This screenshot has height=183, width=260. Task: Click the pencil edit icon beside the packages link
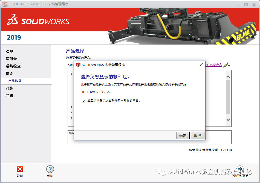[x=226, y=65]
